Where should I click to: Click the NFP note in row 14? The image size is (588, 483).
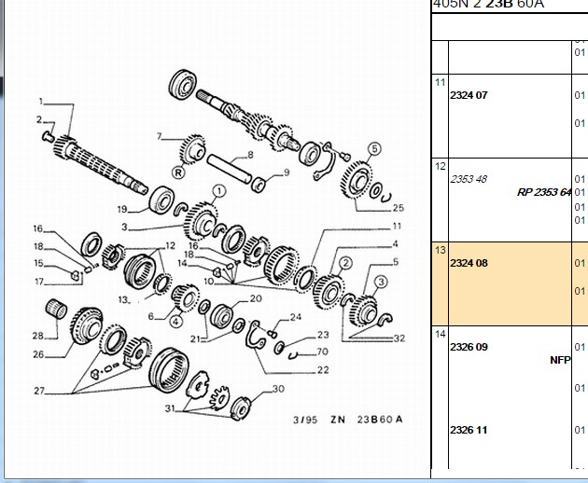(x=560, y=360)
